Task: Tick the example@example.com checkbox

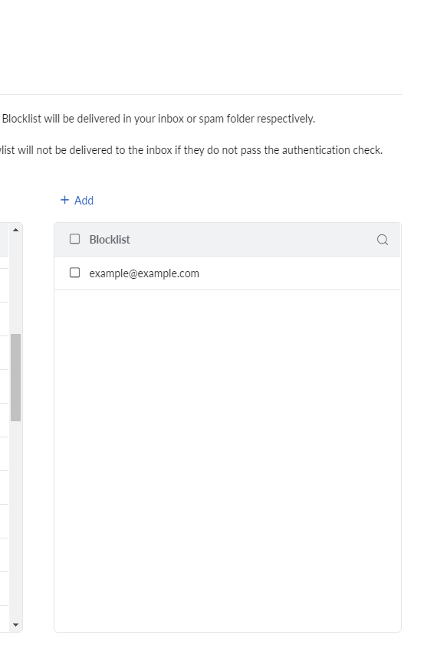Action: pos(74,273)
